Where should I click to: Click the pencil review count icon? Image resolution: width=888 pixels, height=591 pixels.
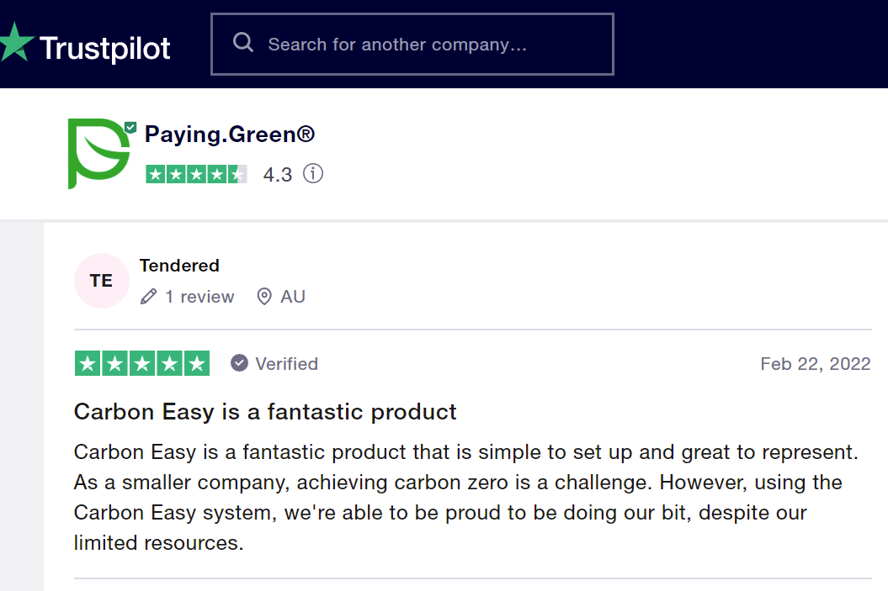pos(148,297)
